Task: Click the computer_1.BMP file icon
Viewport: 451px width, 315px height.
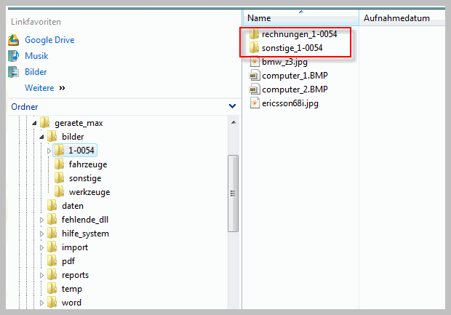Action: point(254,76)
